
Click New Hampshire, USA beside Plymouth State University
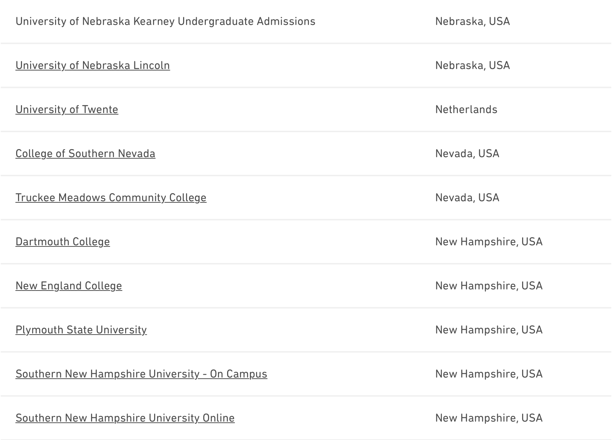pyautogui.click(x=489, y=330)
